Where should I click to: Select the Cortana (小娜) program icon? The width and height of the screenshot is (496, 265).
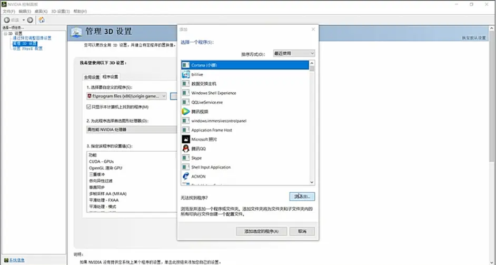coord(186,65)
